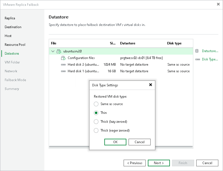The width and height of the screenshot is (223, 171).
Task: Go to the Destination step
Action: click(13, 27)
